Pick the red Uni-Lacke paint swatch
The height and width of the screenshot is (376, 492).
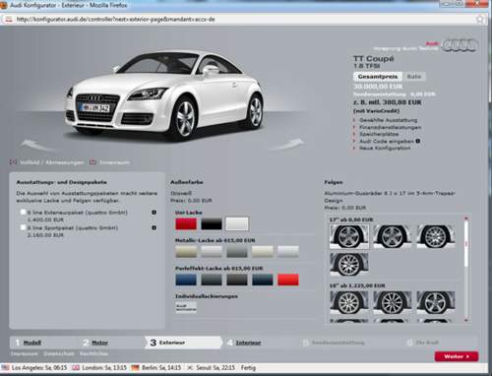click(x=186, y=224)
